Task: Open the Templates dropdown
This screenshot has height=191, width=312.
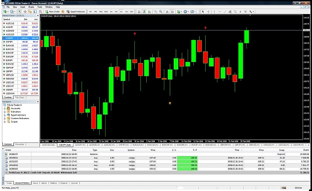Action: [x=193, y=11]
